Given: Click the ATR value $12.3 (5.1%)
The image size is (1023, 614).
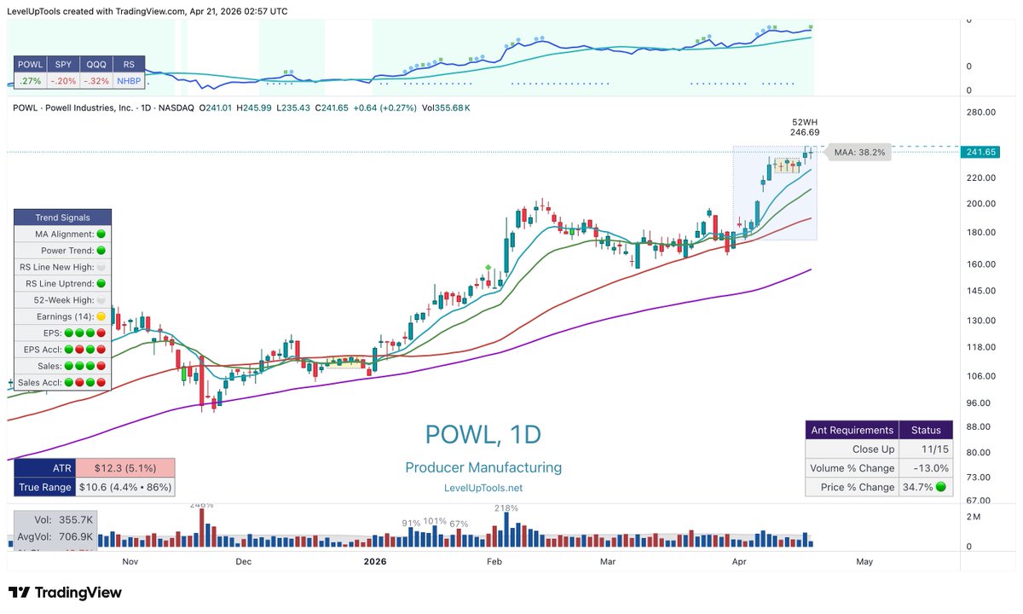Looking at the screenshot, I should point(125,468).
